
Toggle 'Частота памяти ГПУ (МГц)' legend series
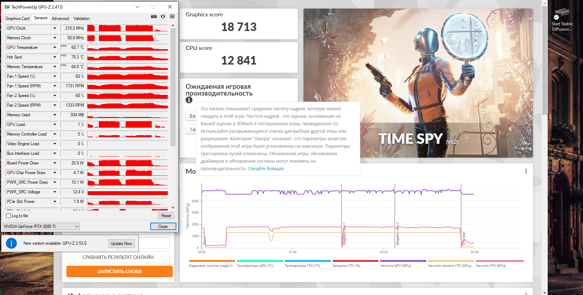pos(451,264)
